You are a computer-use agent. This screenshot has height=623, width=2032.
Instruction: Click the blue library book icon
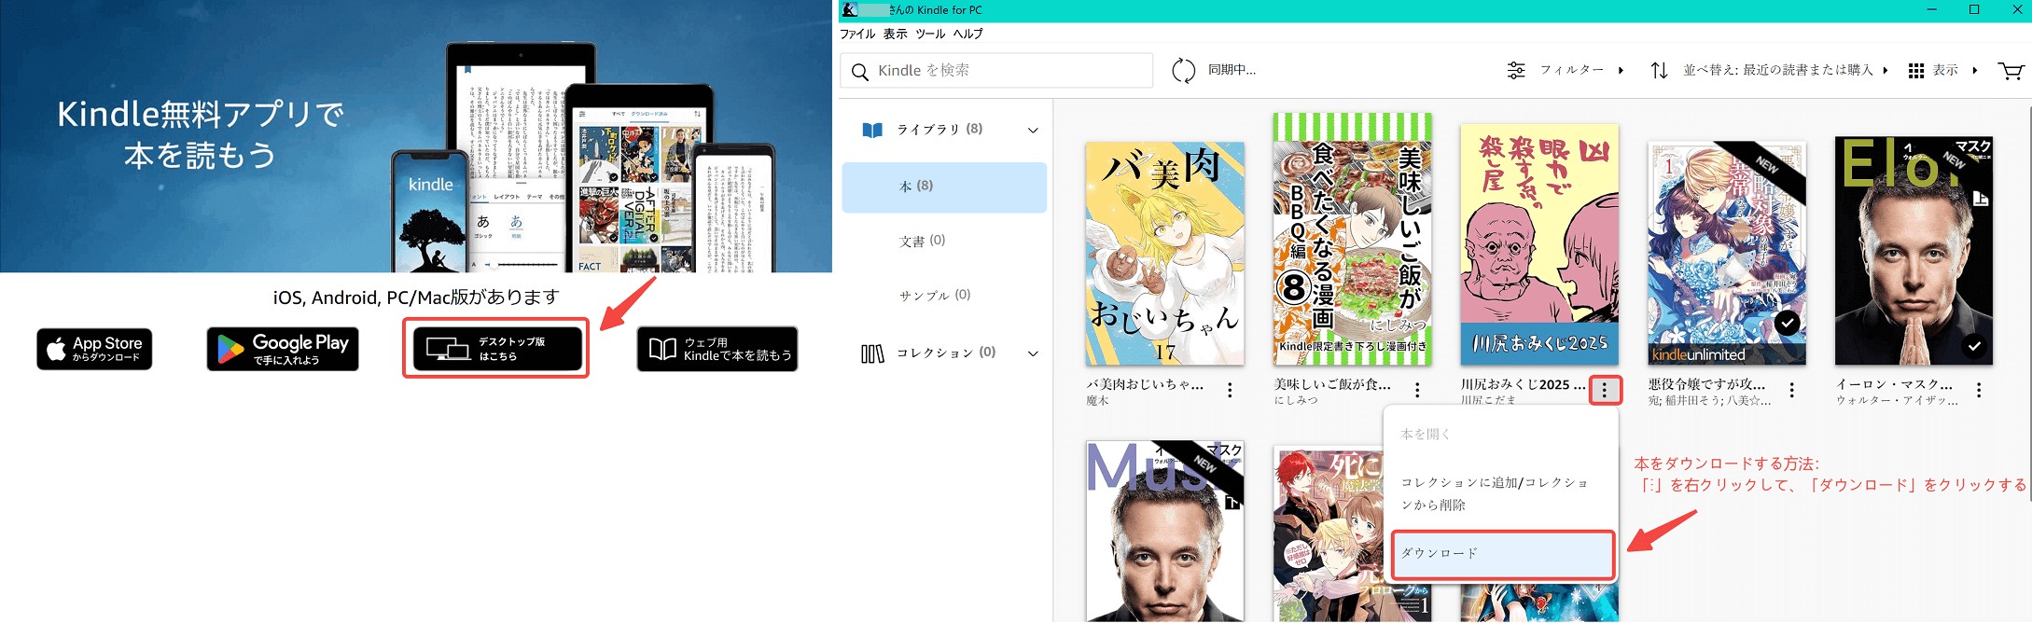click(x=872, y=130)
